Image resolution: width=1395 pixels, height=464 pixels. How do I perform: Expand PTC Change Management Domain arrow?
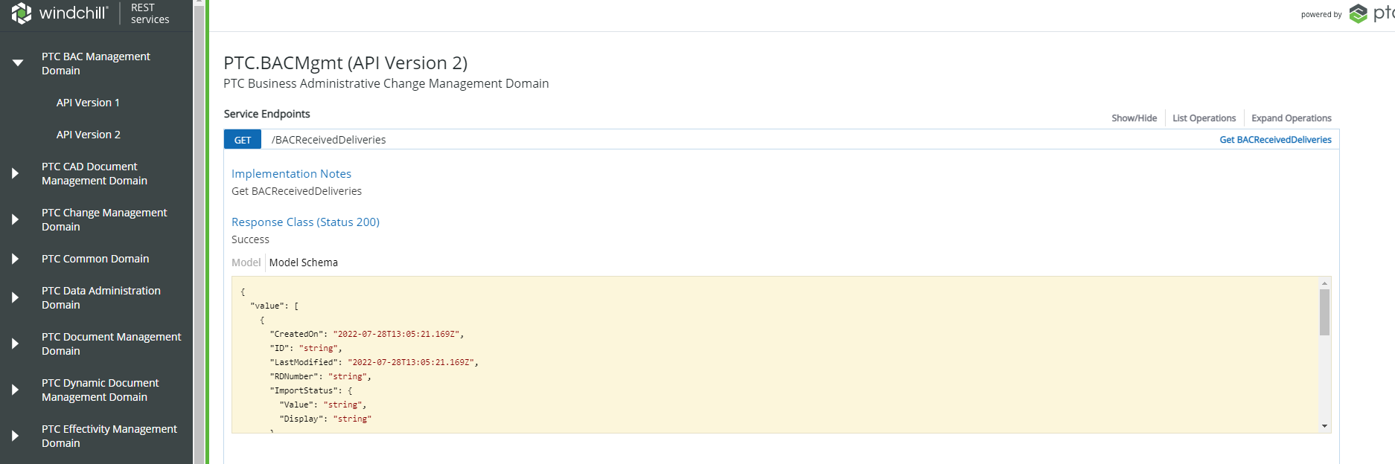[x=16, y=219]
